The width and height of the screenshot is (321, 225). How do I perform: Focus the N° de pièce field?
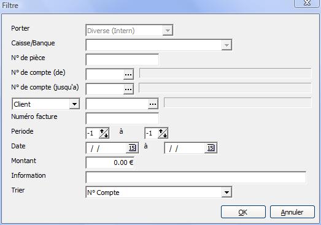(122, 59)
